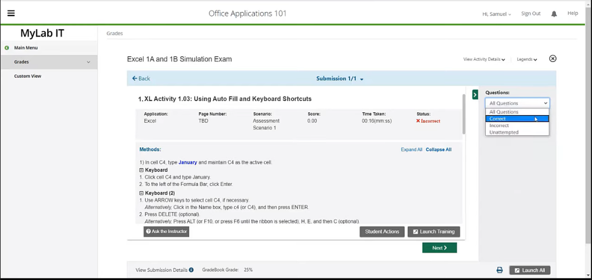Open View Activity Details dropdown
The height and width of the screenshot is (280, 592).
click(484, 59)
